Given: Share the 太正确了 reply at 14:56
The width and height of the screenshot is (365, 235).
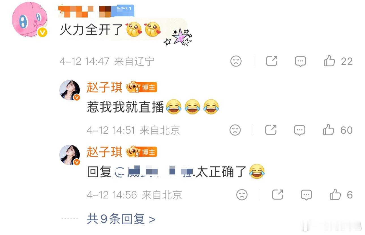Looking at the screenshot, I should 278,195.
